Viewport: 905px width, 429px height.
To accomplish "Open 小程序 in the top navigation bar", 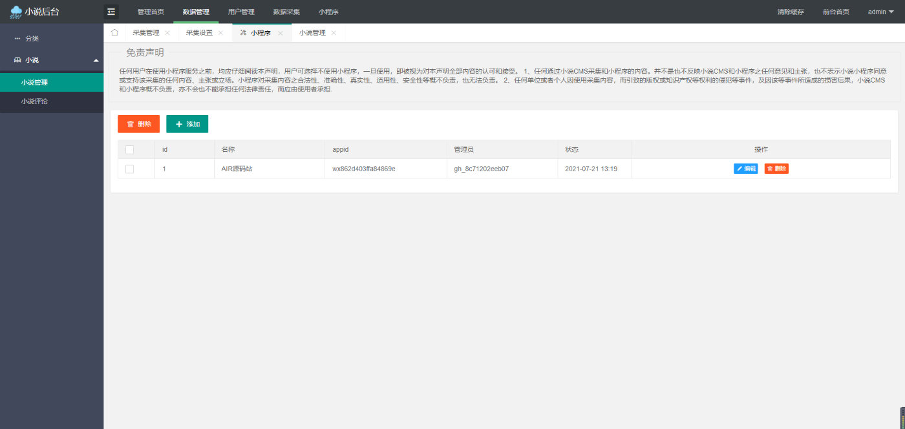I will point(328,12).
